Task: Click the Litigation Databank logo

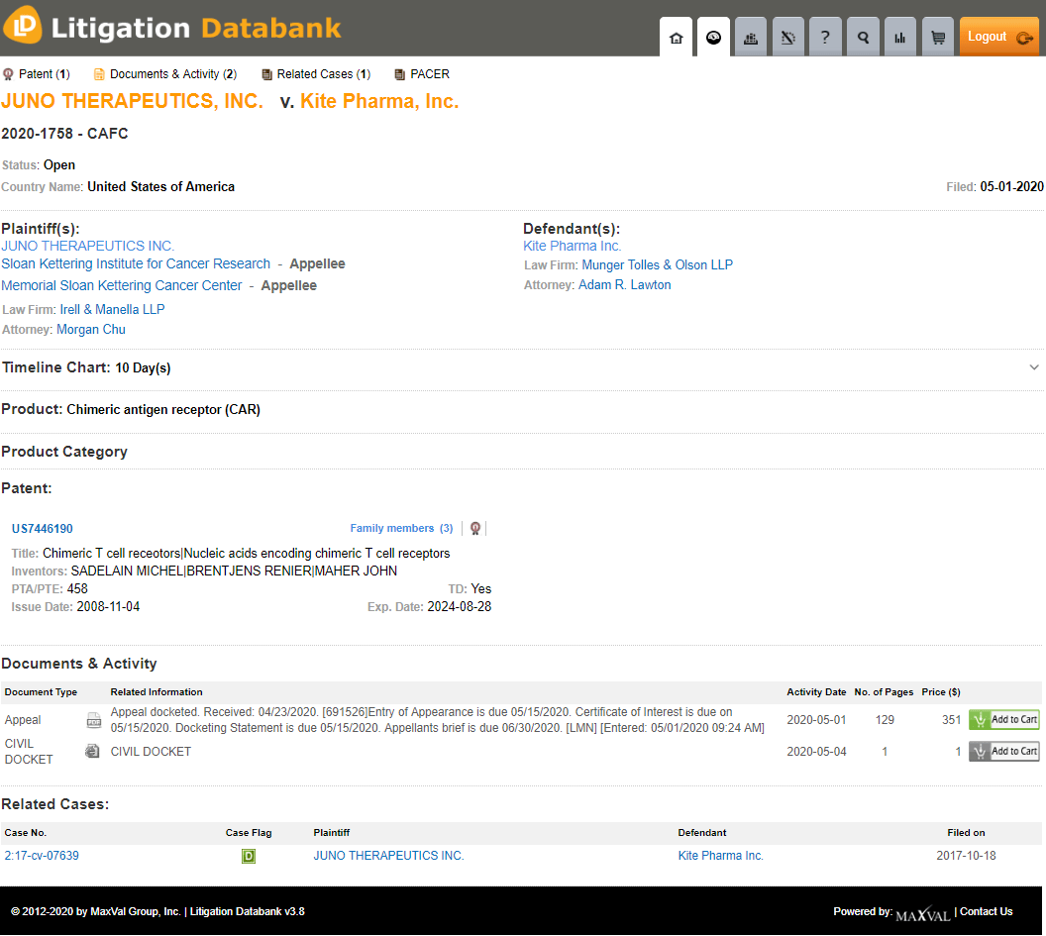Action: 172,26
